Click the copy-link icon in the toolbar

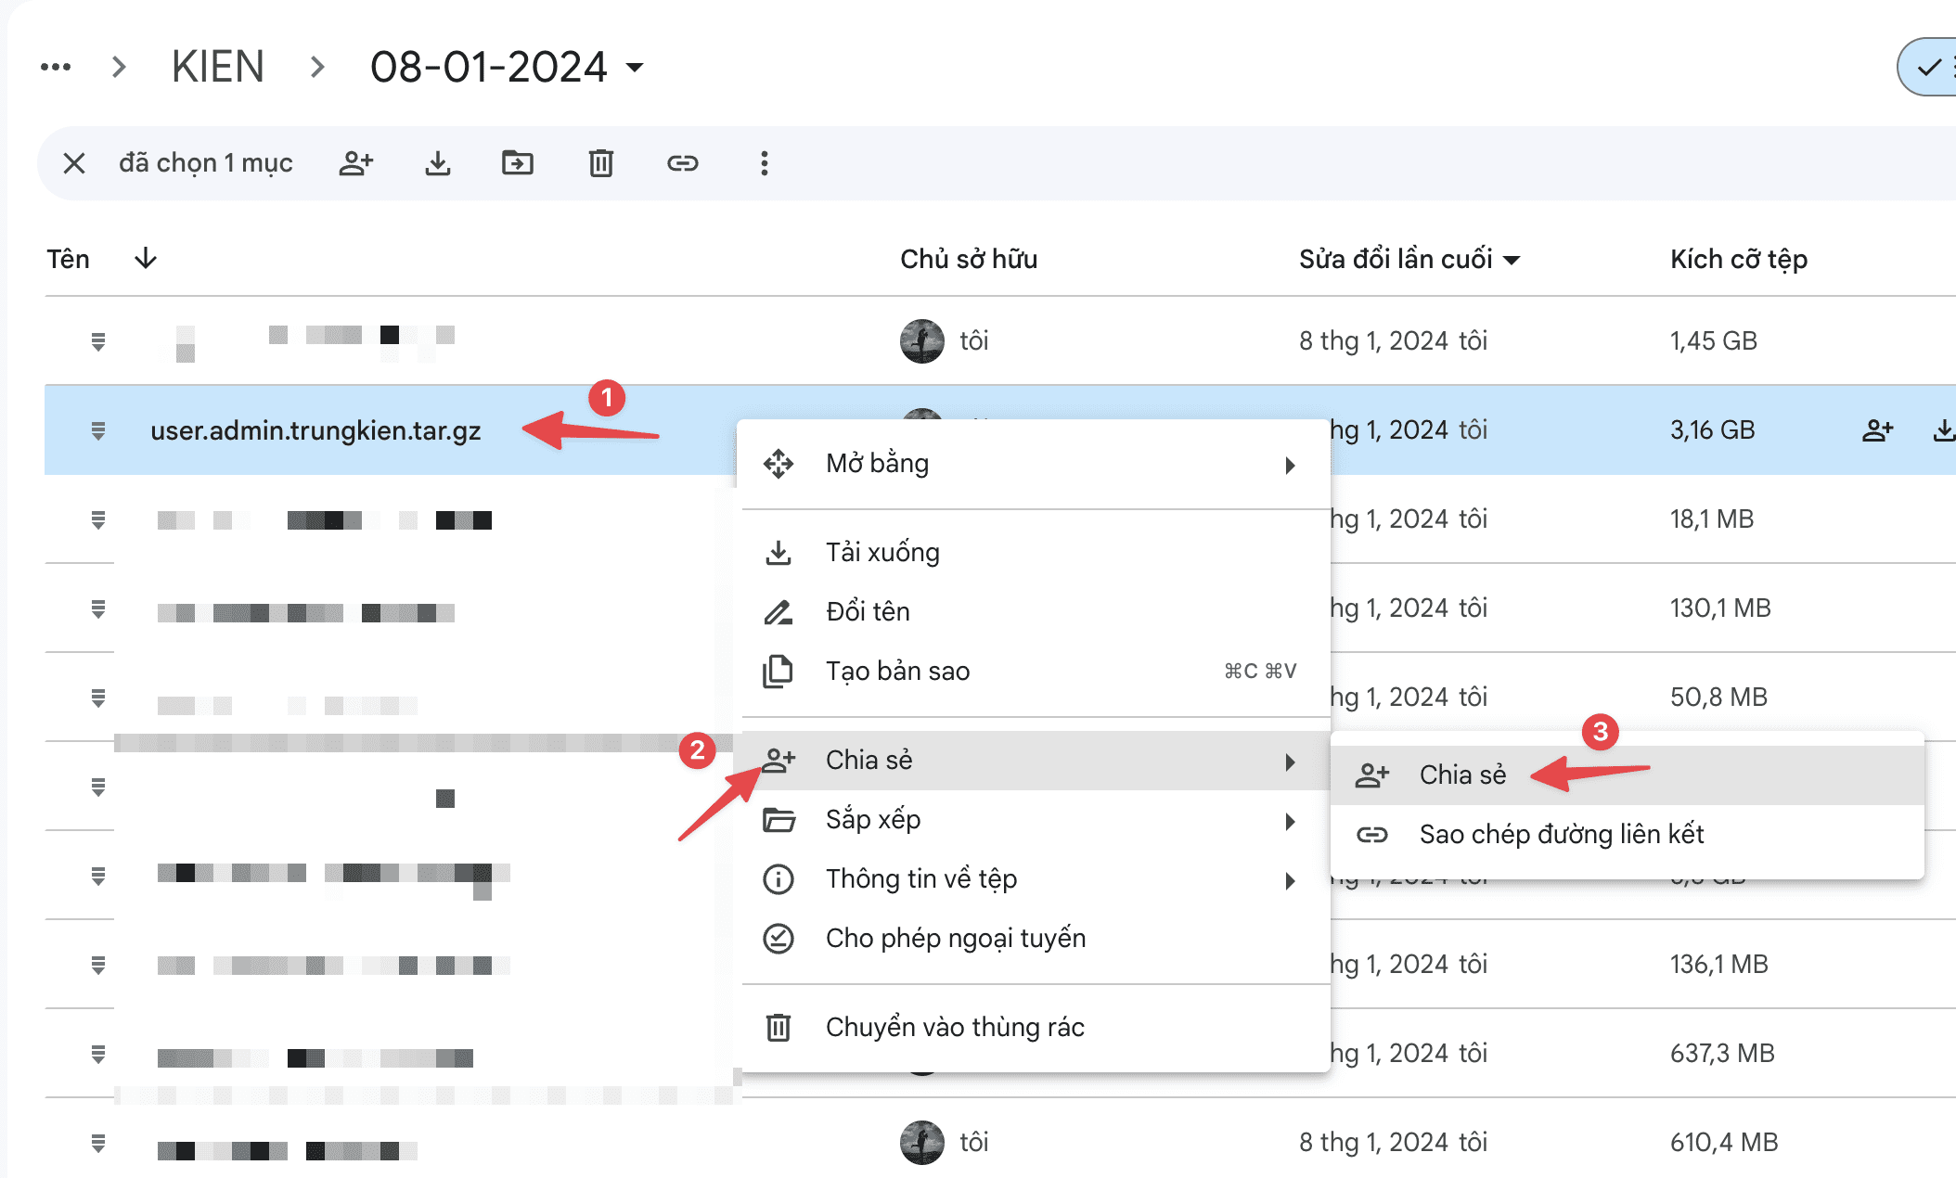click(x=683, y=163)
